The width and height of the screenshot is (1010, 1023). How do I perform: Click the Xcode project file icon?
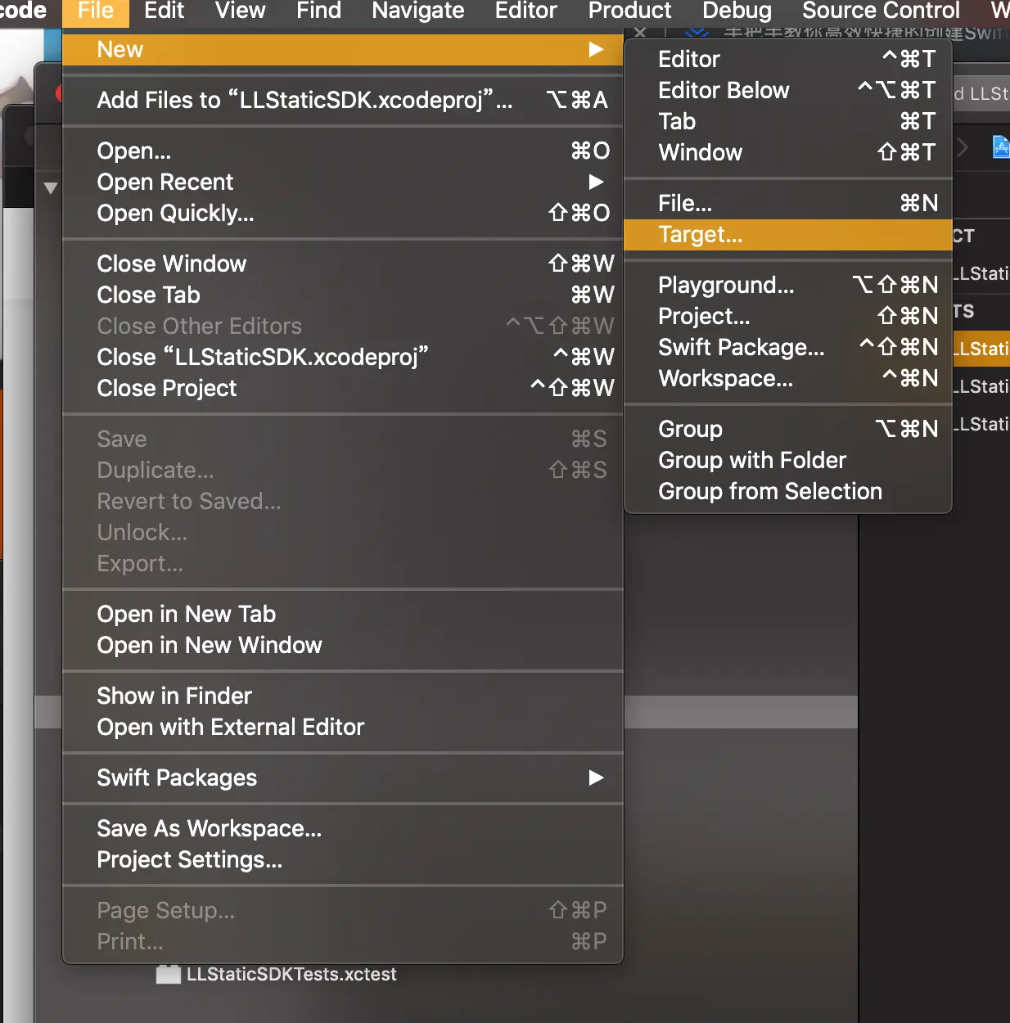(1000, 147)
